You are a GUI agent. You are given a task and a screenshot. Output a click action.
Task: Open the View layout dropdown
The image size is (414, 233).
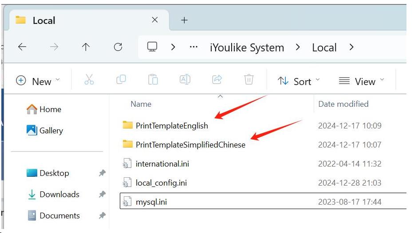tap(361, 81)
